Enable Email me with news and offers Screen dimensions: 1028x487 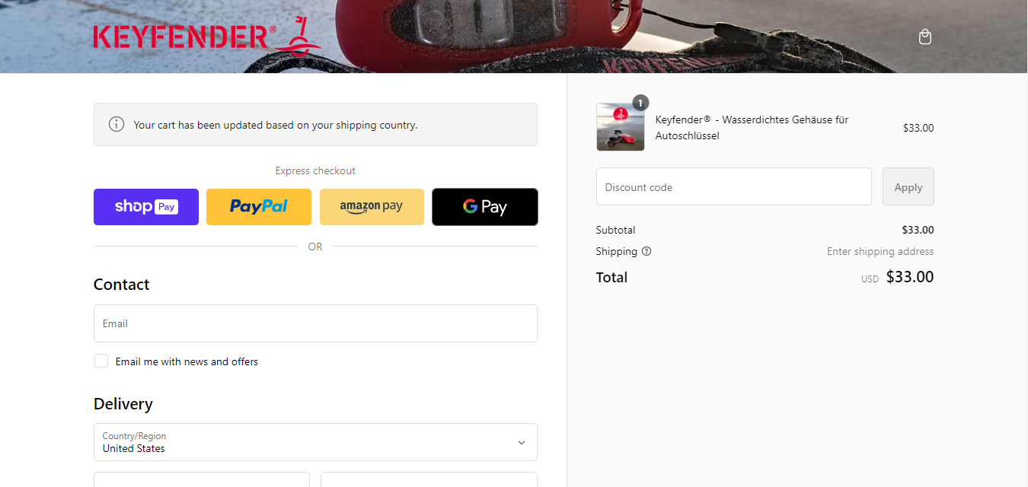tap(101, 361)
